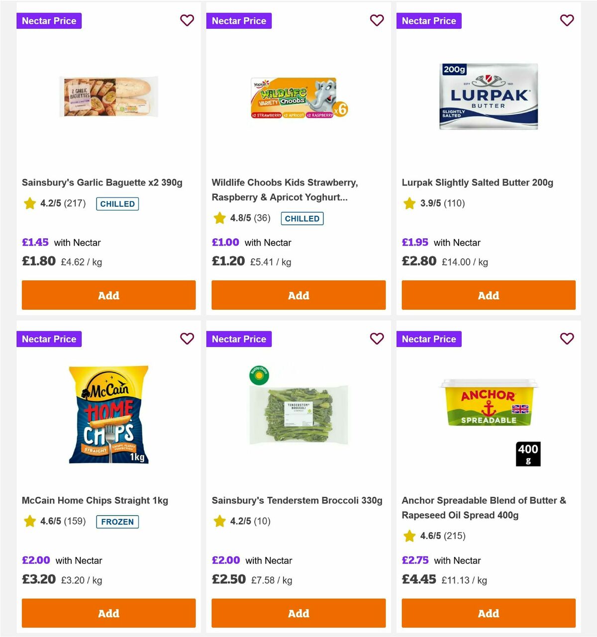Image resolution: width=597 pixels, height=637 pixels.
Task: Click the star icon beside McCain Home Chips rating
Action: (x=29, y=522)
